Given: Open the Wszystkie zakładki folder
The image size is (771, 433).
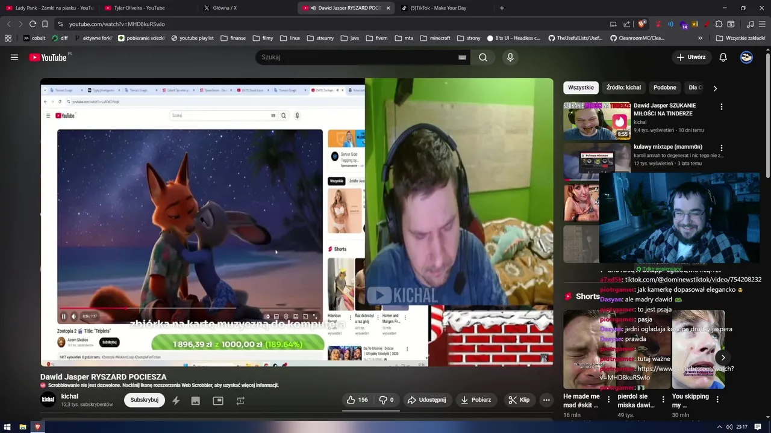Looking at the screenshot, I should point(740,38).
